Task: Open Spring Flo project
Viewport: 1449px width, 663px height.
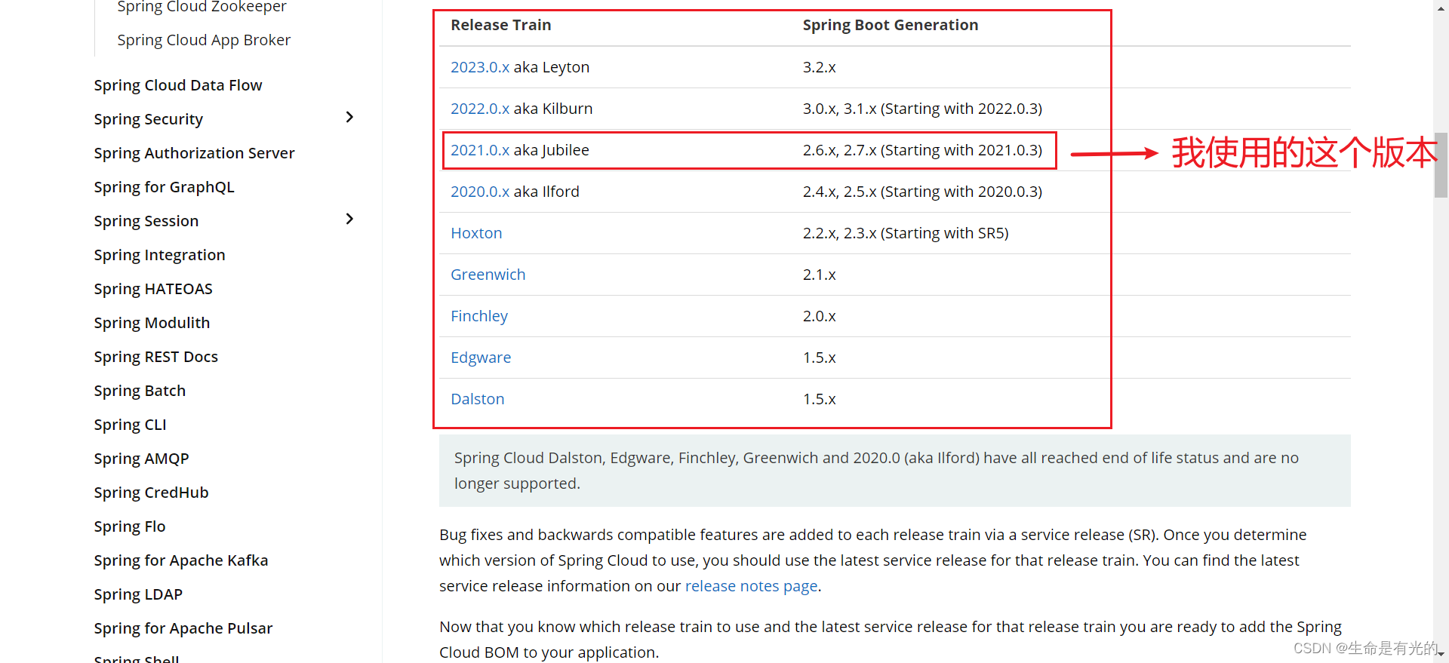Action: coord(130,526)
